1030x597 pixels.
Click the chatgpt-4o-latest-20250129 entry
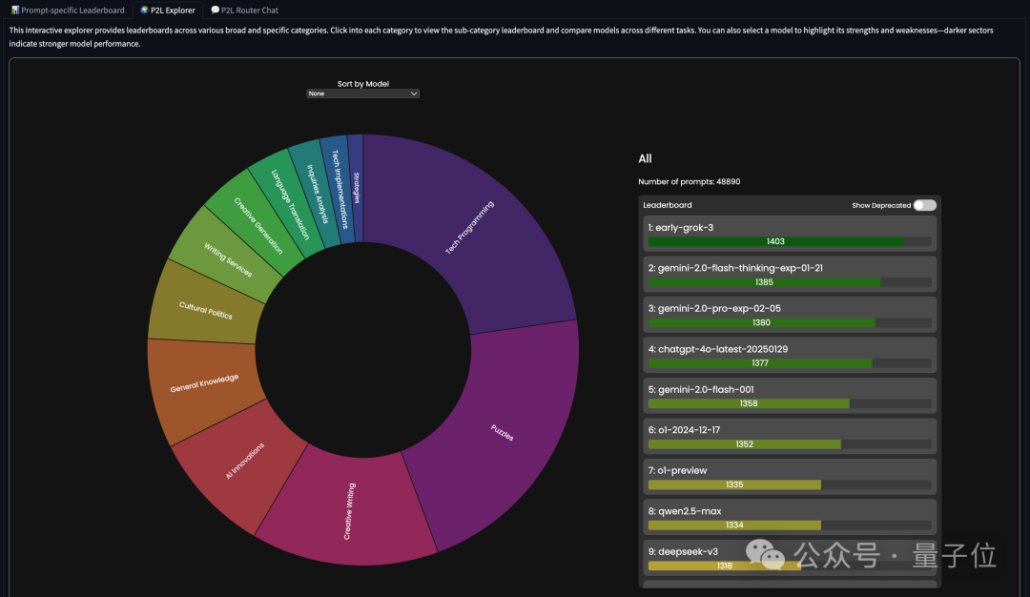pyautogui.click(x=790, y=356)
